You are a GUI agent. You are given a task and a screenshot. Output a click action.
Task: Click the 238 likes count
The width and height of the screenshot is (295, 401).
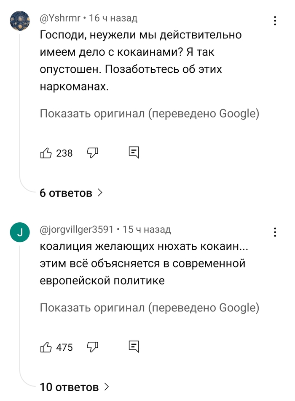coord(64,153)
